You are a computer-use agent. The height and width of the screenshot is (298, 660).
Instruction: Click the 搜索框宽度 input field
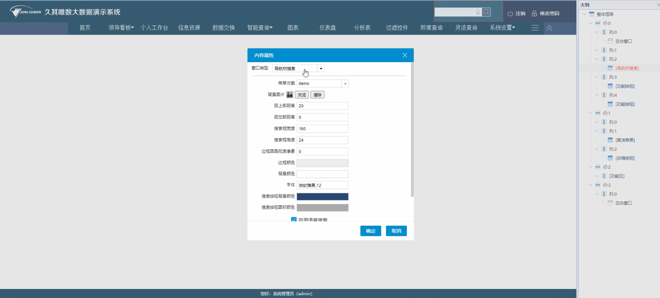[x=322, y=129]
